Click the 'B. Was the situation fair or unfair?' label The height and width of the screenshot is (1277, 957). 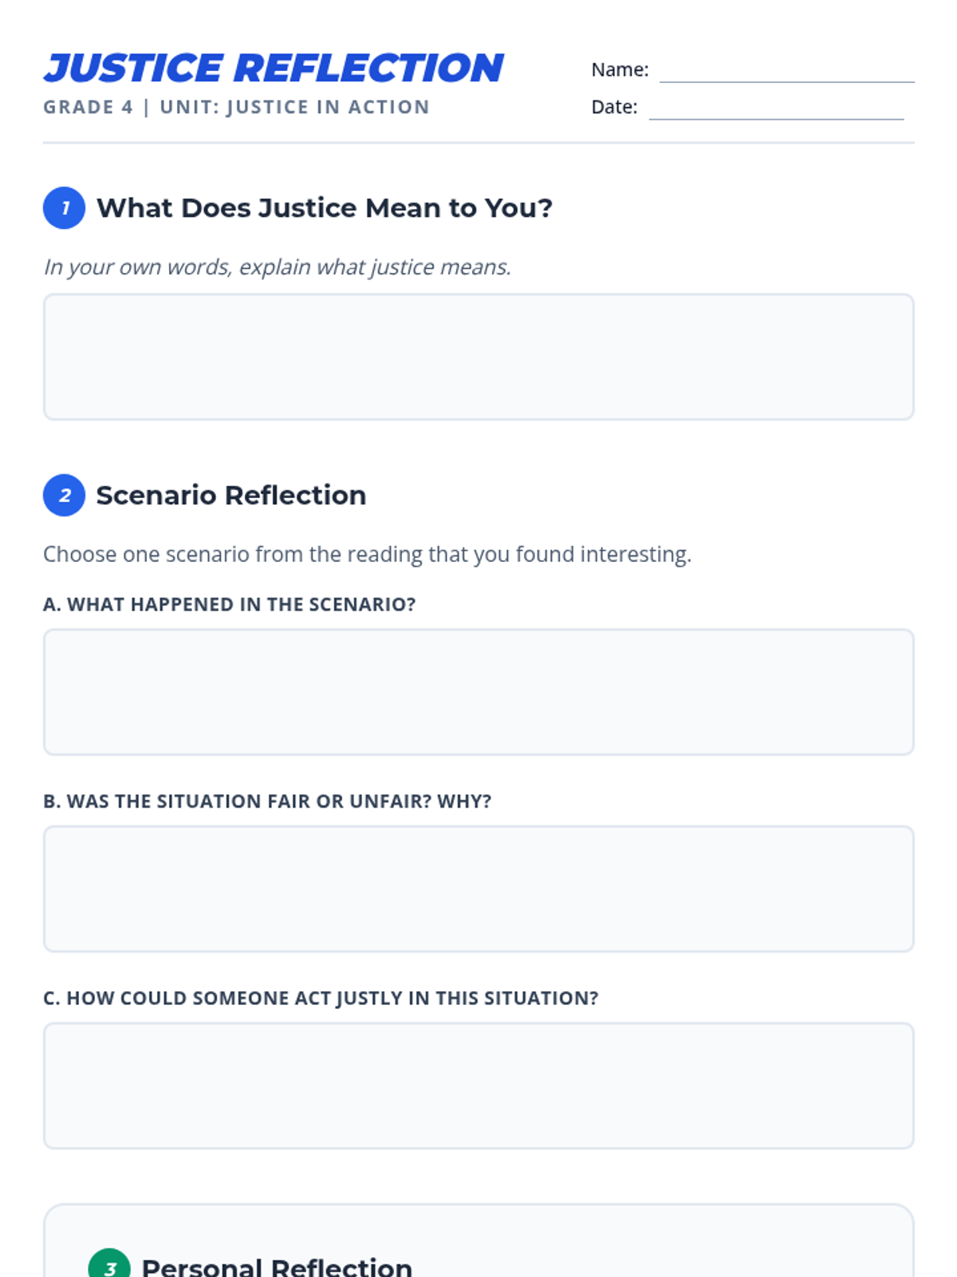267,801
